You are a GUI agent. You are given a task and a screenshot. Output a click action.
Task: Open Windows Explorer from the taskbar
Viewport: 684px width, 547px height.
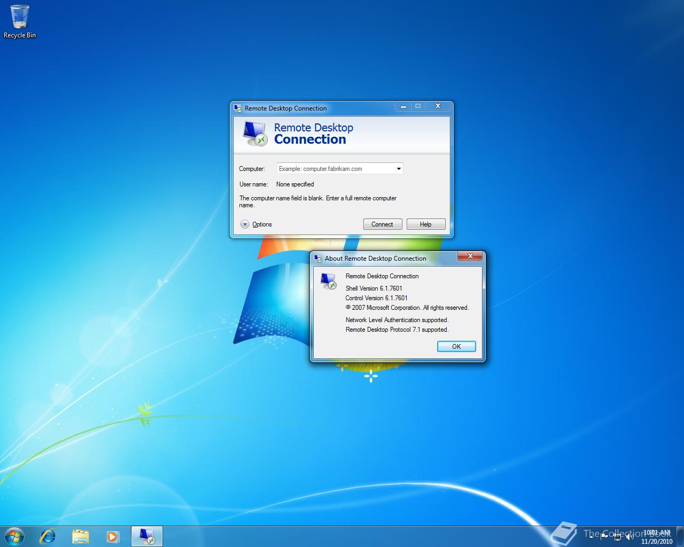click(81, 536)
